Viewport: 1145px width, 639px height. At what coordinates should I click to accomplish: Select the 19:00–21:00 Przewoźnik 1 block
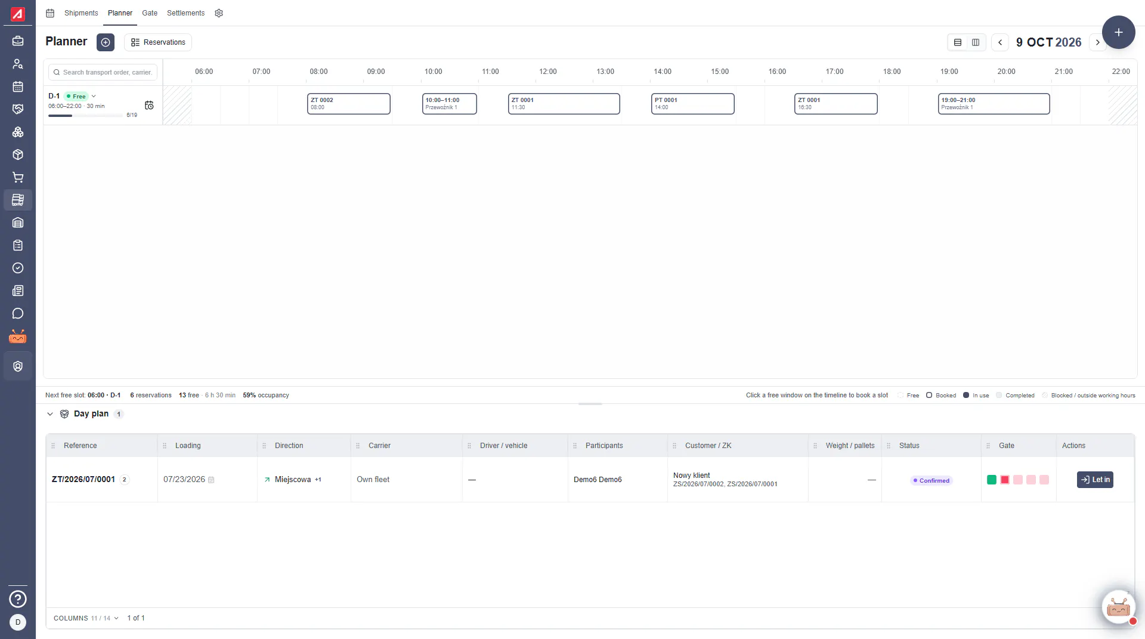click(994, 104)
